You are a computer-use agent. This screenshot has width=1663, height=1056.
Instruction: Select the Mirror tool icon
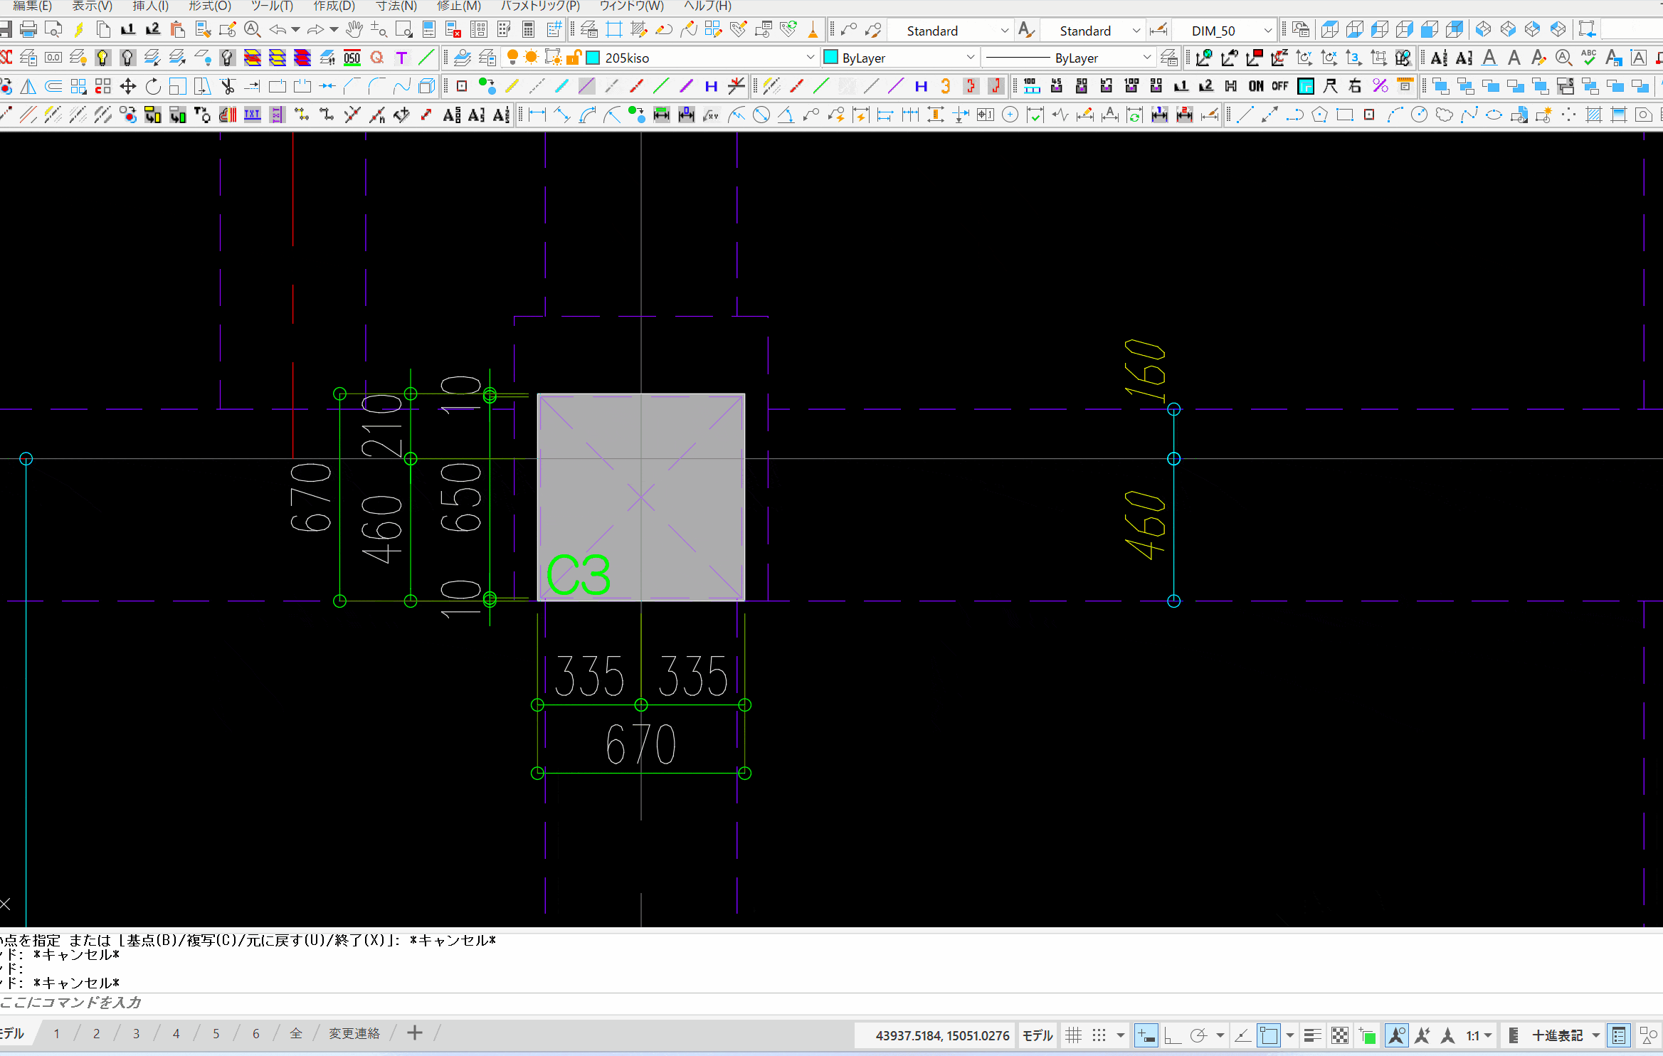28,87
